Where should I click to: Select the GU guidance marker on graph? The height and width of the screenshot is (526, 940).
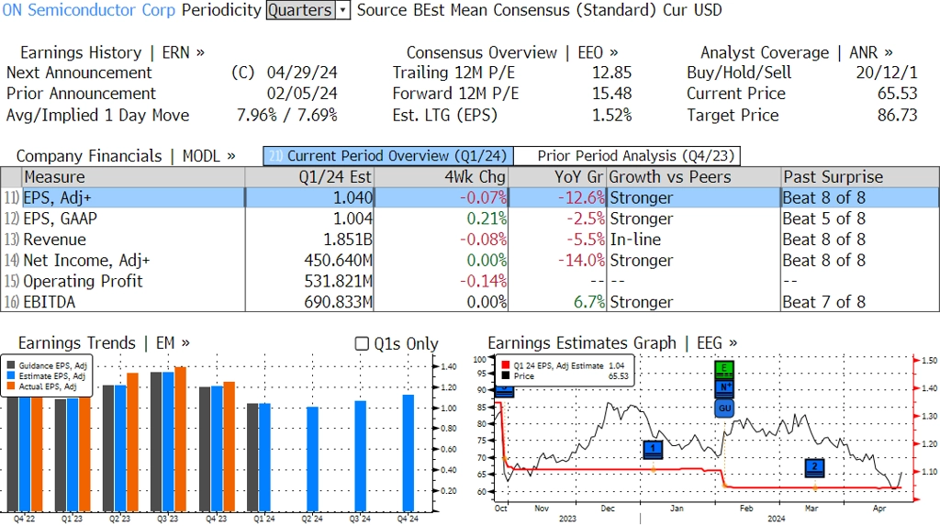724,408
